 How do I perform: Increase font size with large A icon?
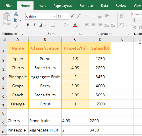click(73, 16)
